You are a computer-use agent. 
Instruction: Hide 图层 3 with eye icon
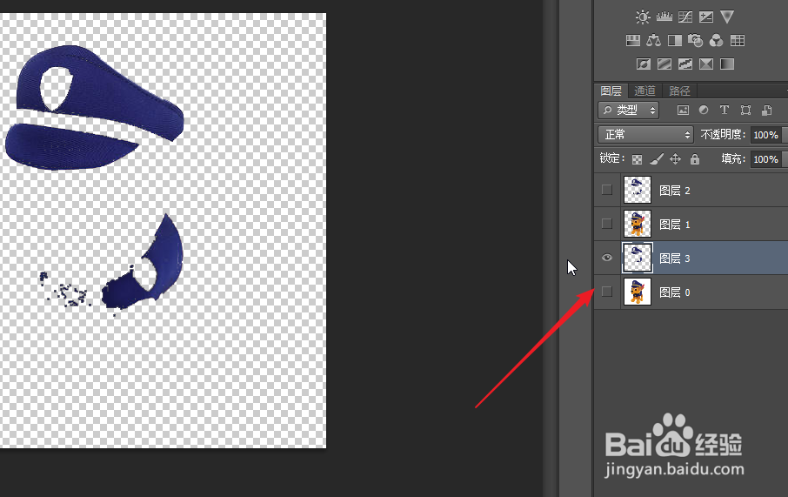click(x=607, y=258)
